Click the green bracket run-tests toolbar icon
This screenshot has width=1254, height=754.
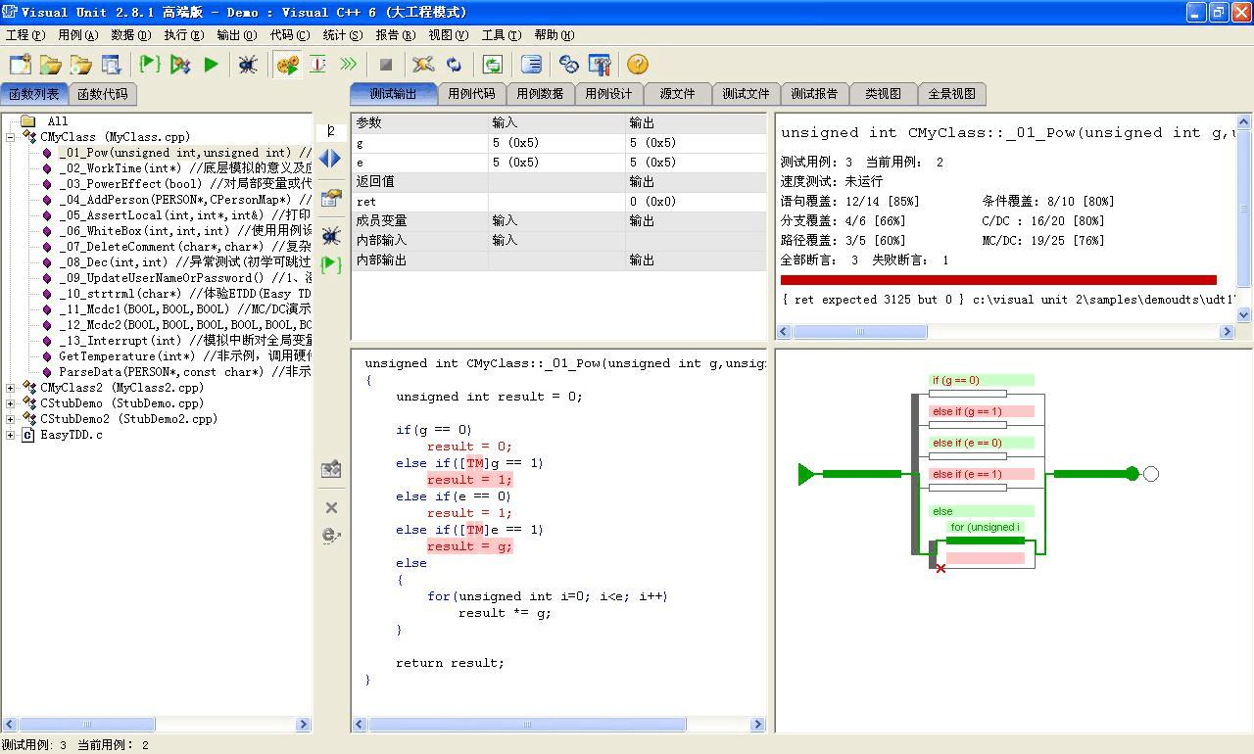pyautogui.click(x=150, y=65)
